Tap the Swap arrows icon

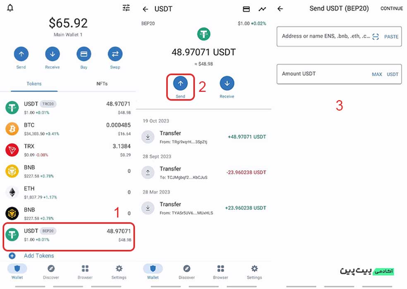tap(115, 54)
